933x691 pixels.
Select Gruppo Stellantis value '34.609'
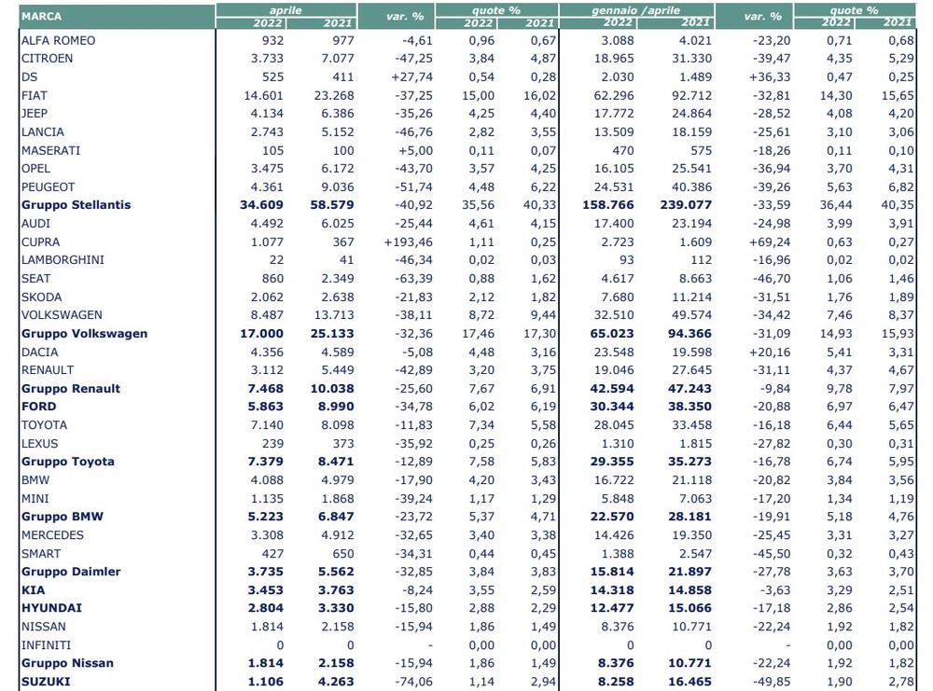coord(262,204)
